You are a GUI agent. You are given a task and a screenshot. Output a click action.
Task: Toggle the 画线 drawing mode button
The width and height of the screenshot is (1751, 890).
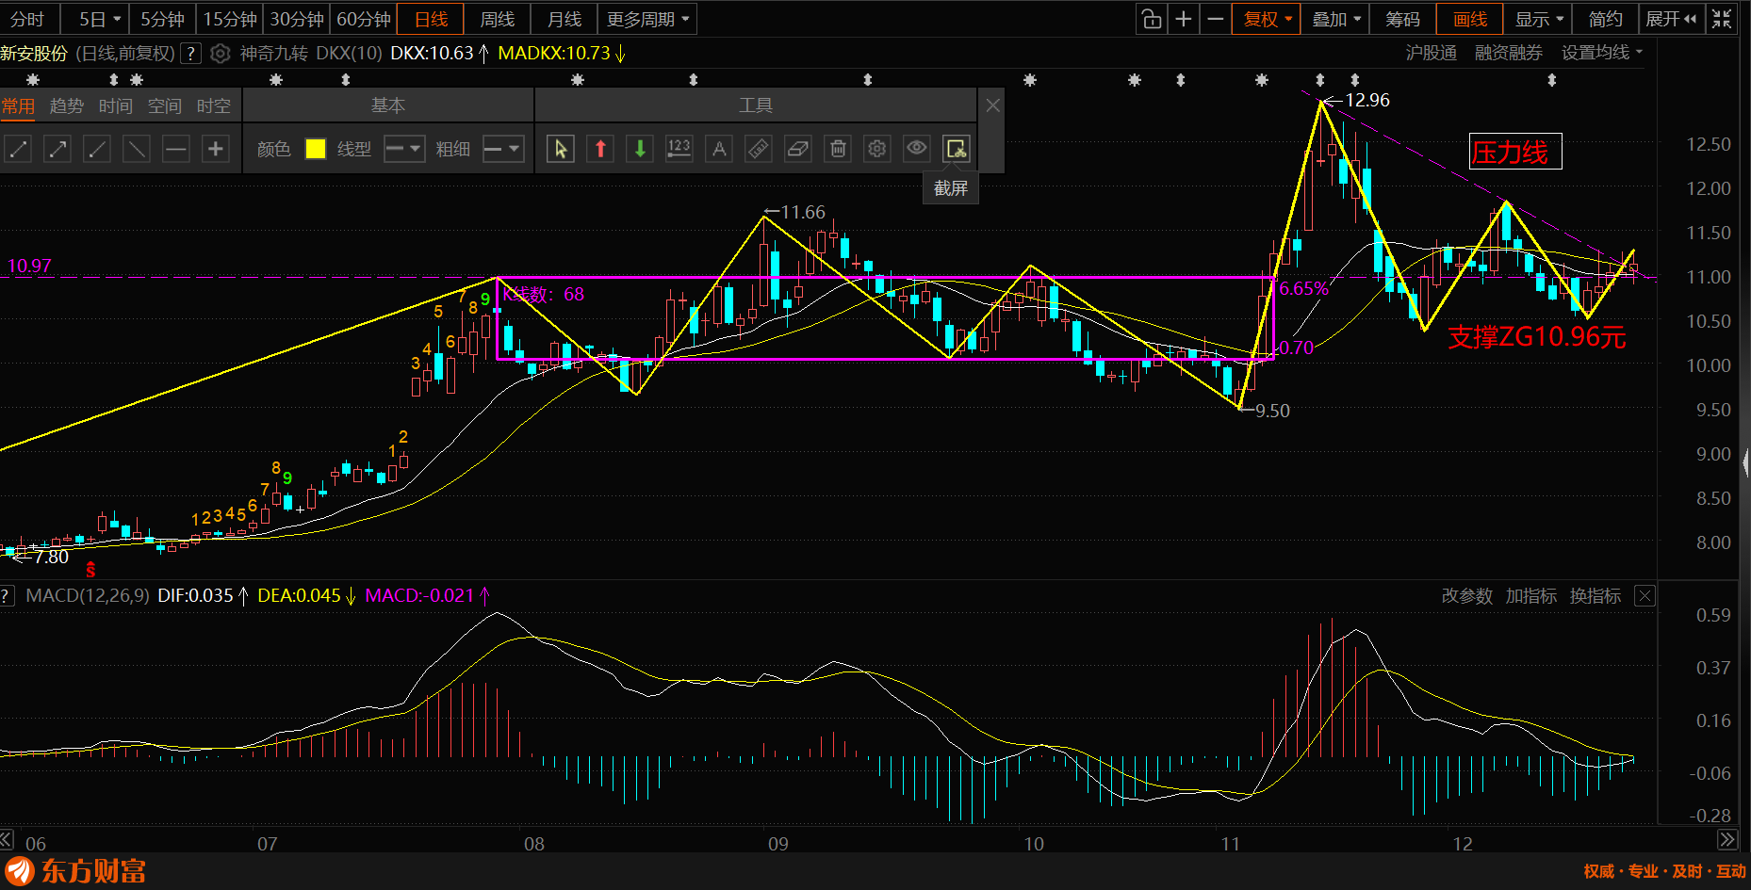1469,19
